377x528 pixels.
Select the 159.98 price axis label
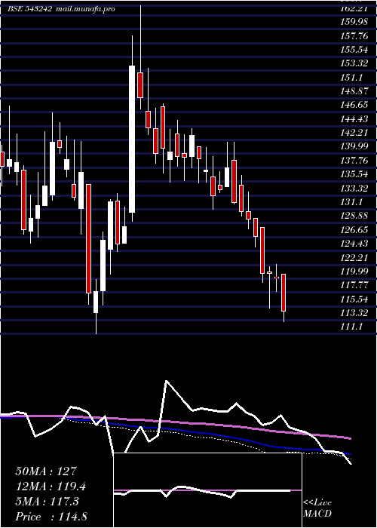[354, 22]
